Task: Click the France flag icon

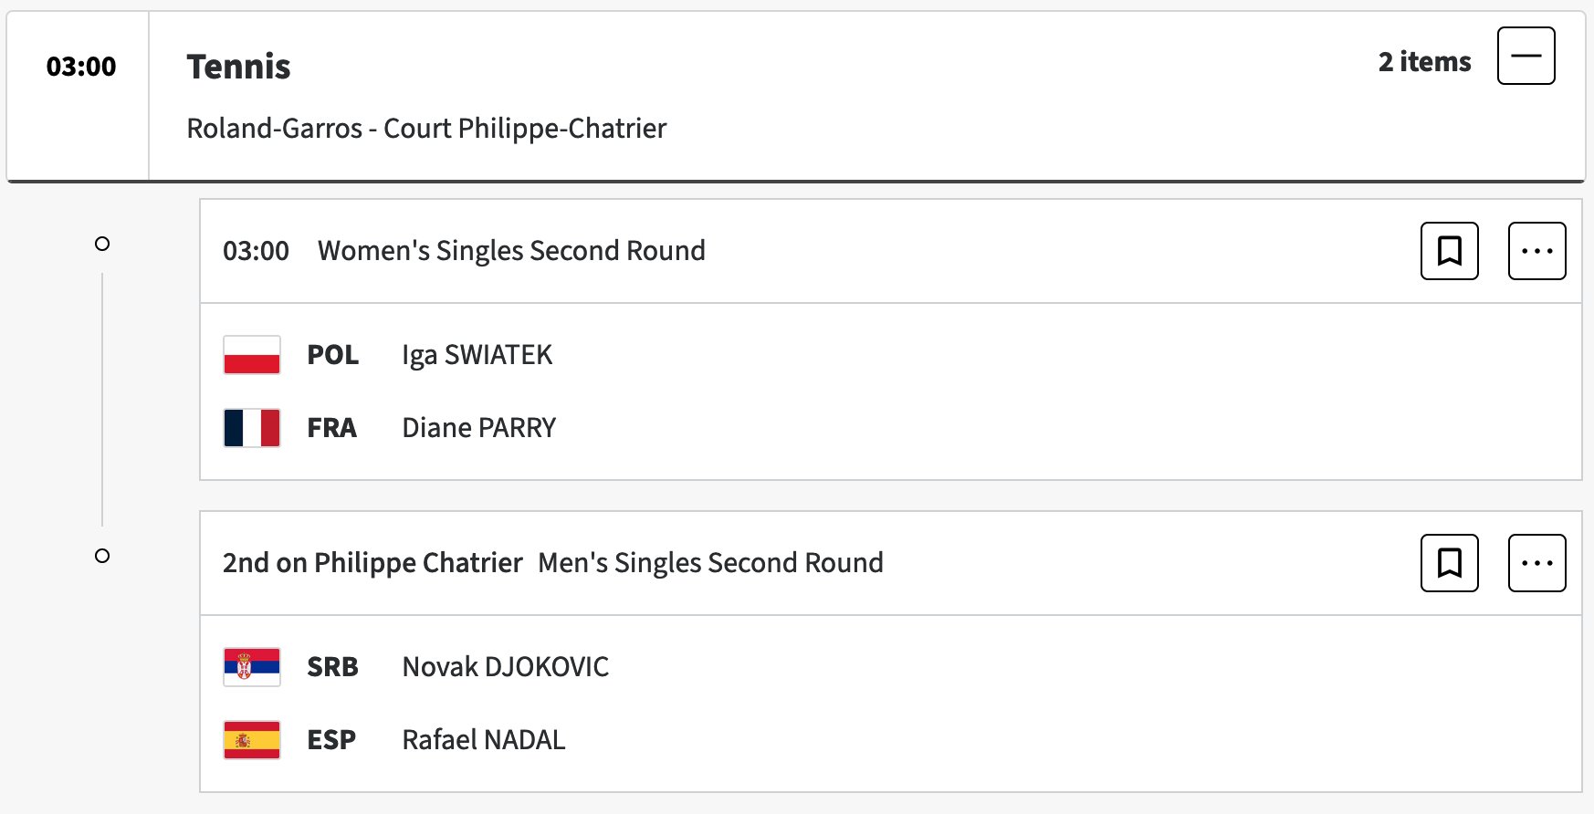Action: click(252, 428)
